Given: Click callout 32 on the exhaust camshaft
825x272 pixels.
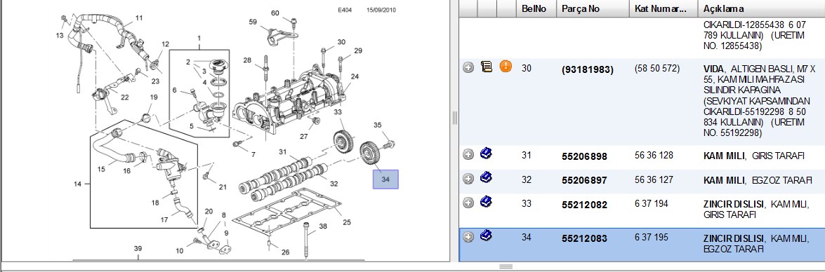Looking at the screenshot, I should coord(334,183).
